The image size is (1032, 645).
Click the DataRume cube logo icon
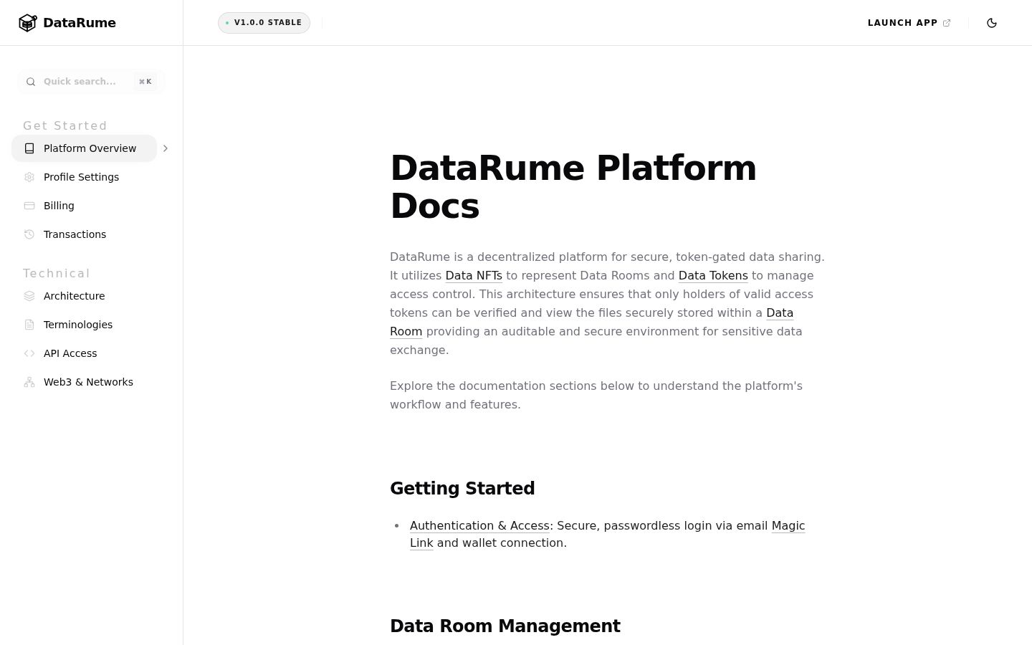pyautogui.click(x=27, y=23)
